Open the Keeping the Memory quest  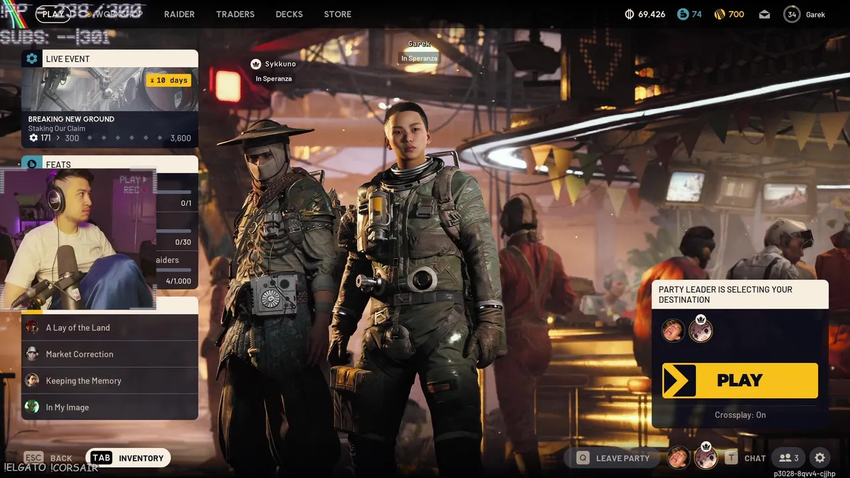click(110, 380)
